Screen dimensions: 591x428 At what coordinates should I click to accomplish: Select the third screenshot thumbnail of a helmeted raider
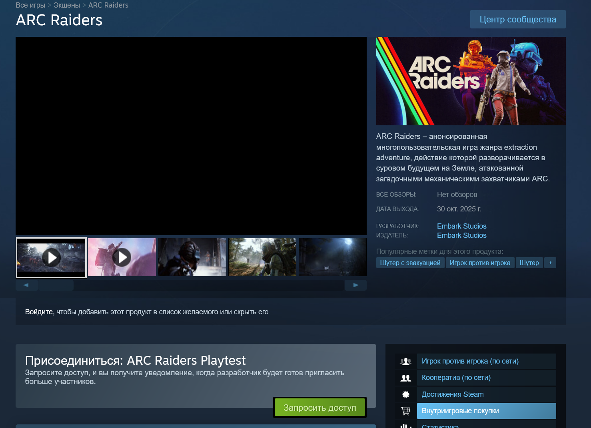click(x=192, y=257)
